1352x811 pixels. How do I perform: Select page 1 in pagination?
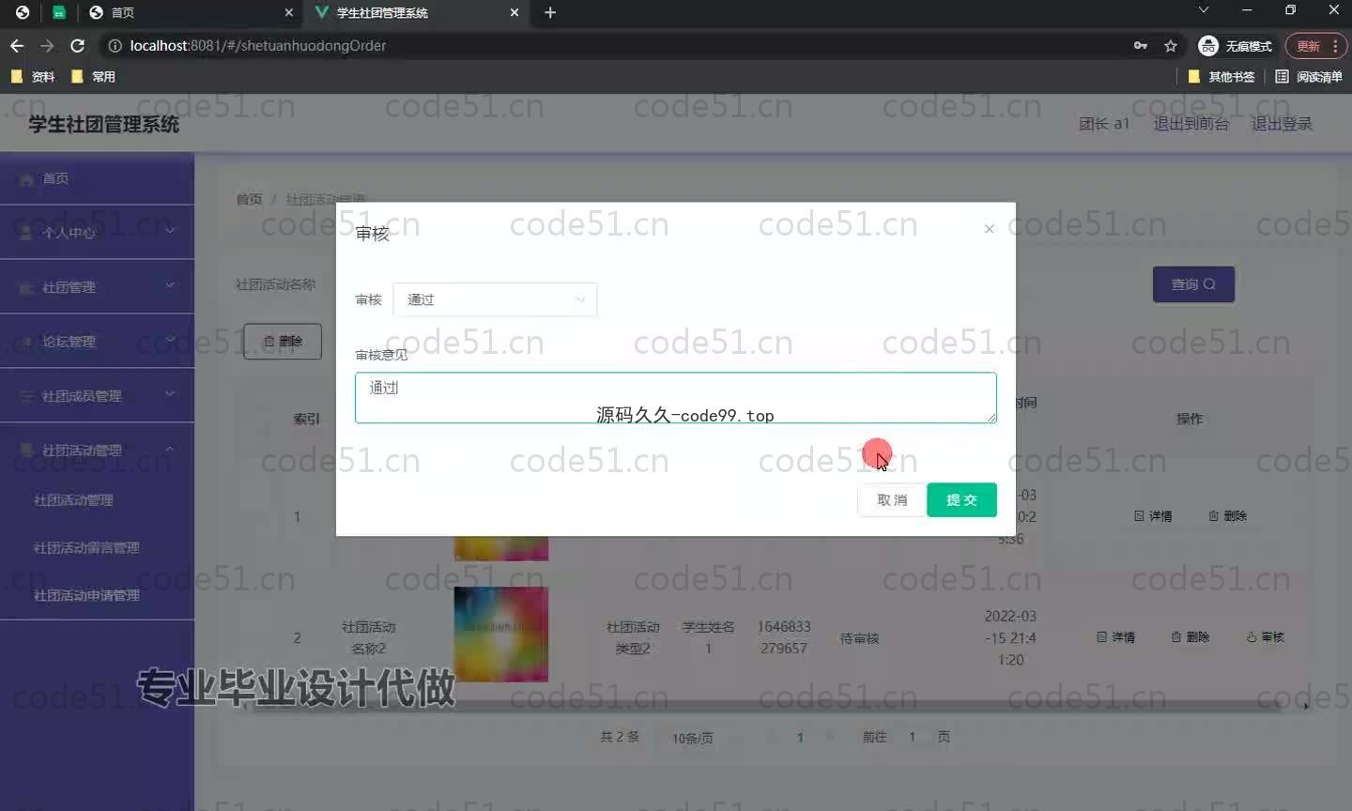pos(800,738)
